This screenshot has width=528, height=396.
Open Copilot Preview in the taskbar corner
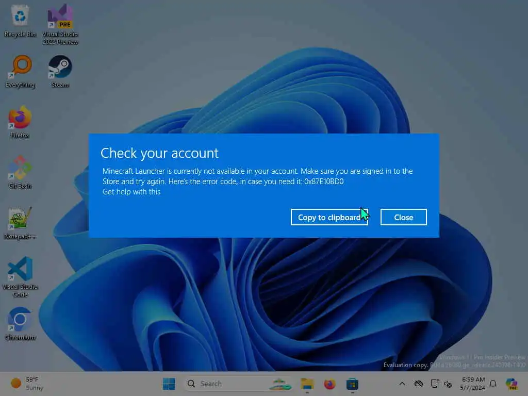click(511, 384)
